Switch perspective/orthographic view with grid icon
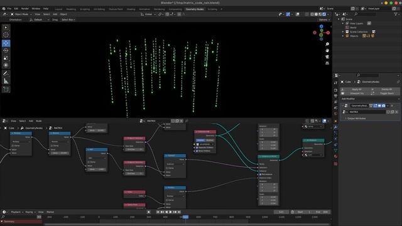 (x=327, y=63)
